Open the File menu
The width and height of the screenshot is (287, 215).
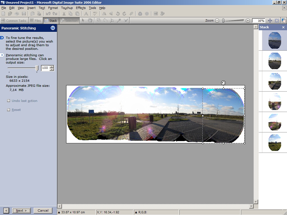4,8
